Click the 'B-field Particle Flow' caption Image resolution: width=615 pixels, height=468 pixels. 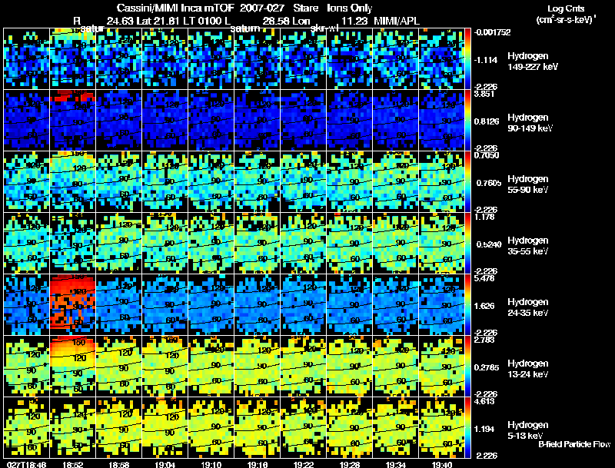[574, 444]
